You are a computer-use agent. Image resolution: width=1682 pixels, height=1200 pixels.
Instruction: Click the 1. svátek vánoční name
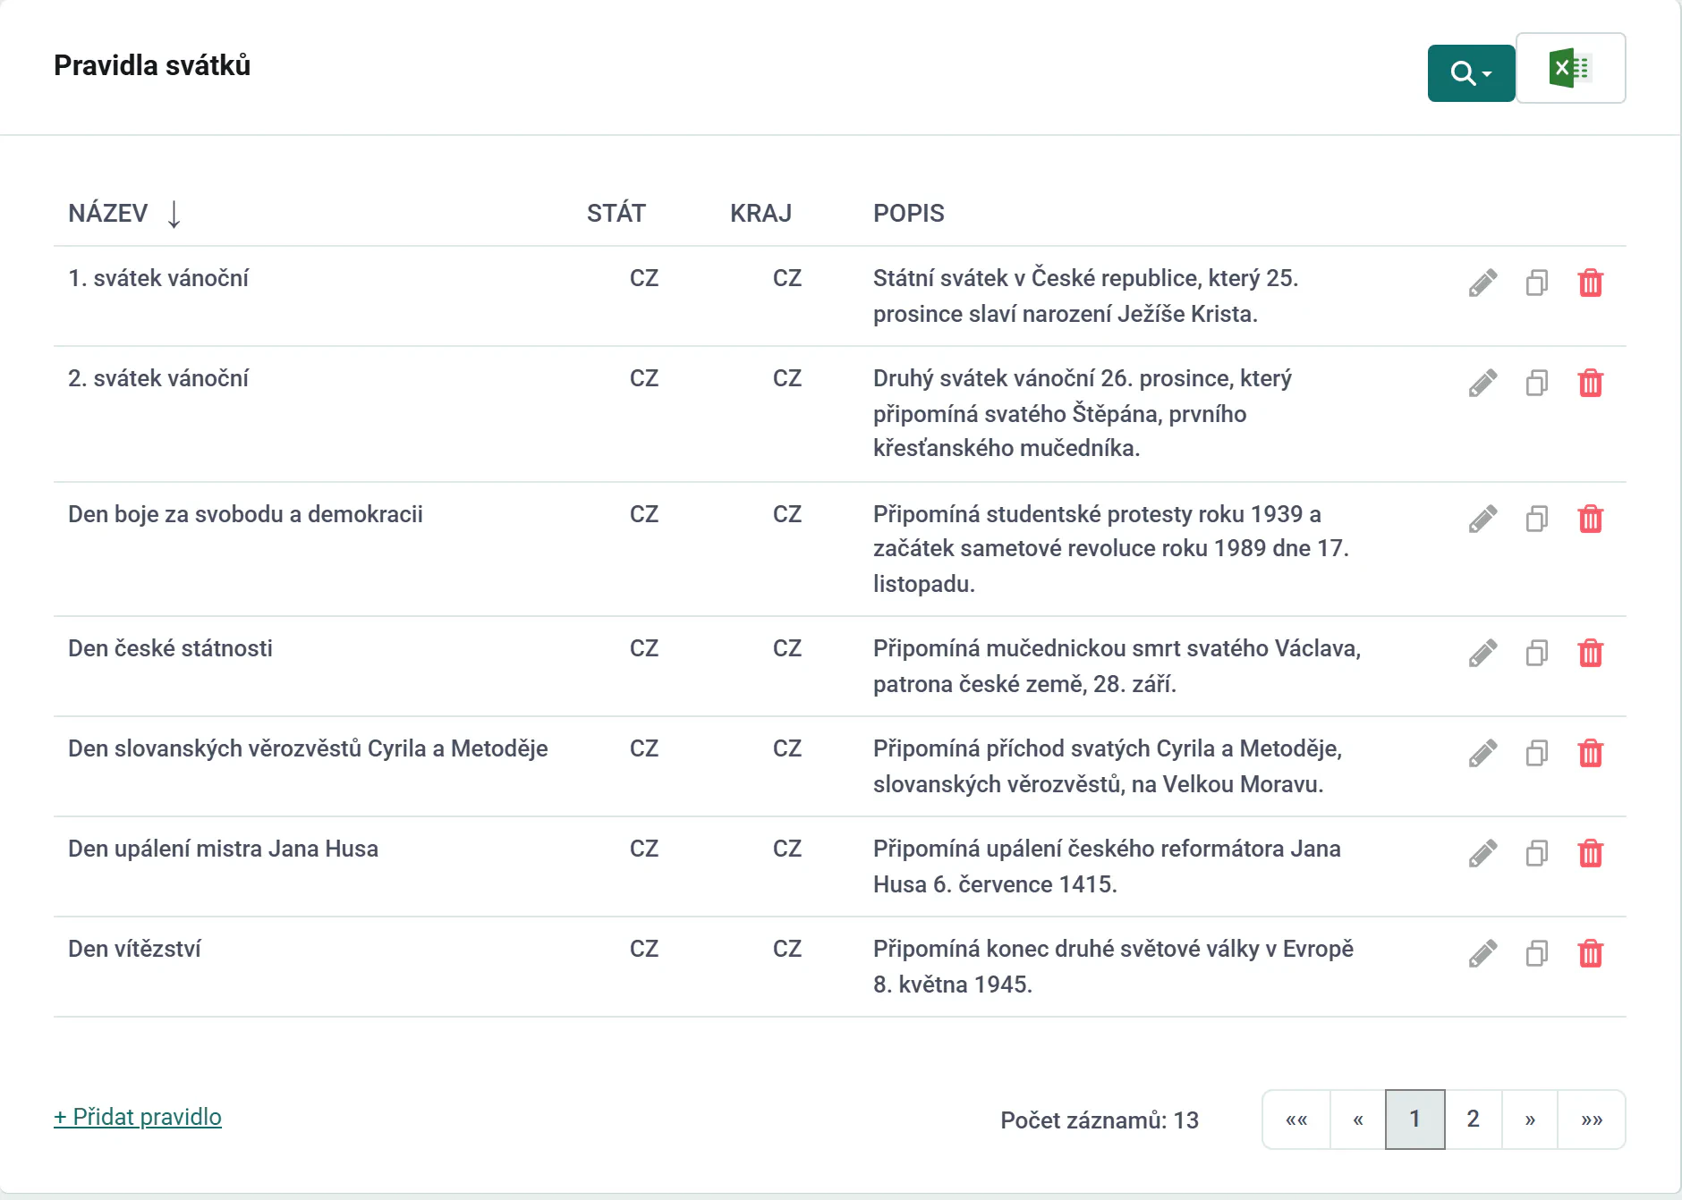[158, 278]
